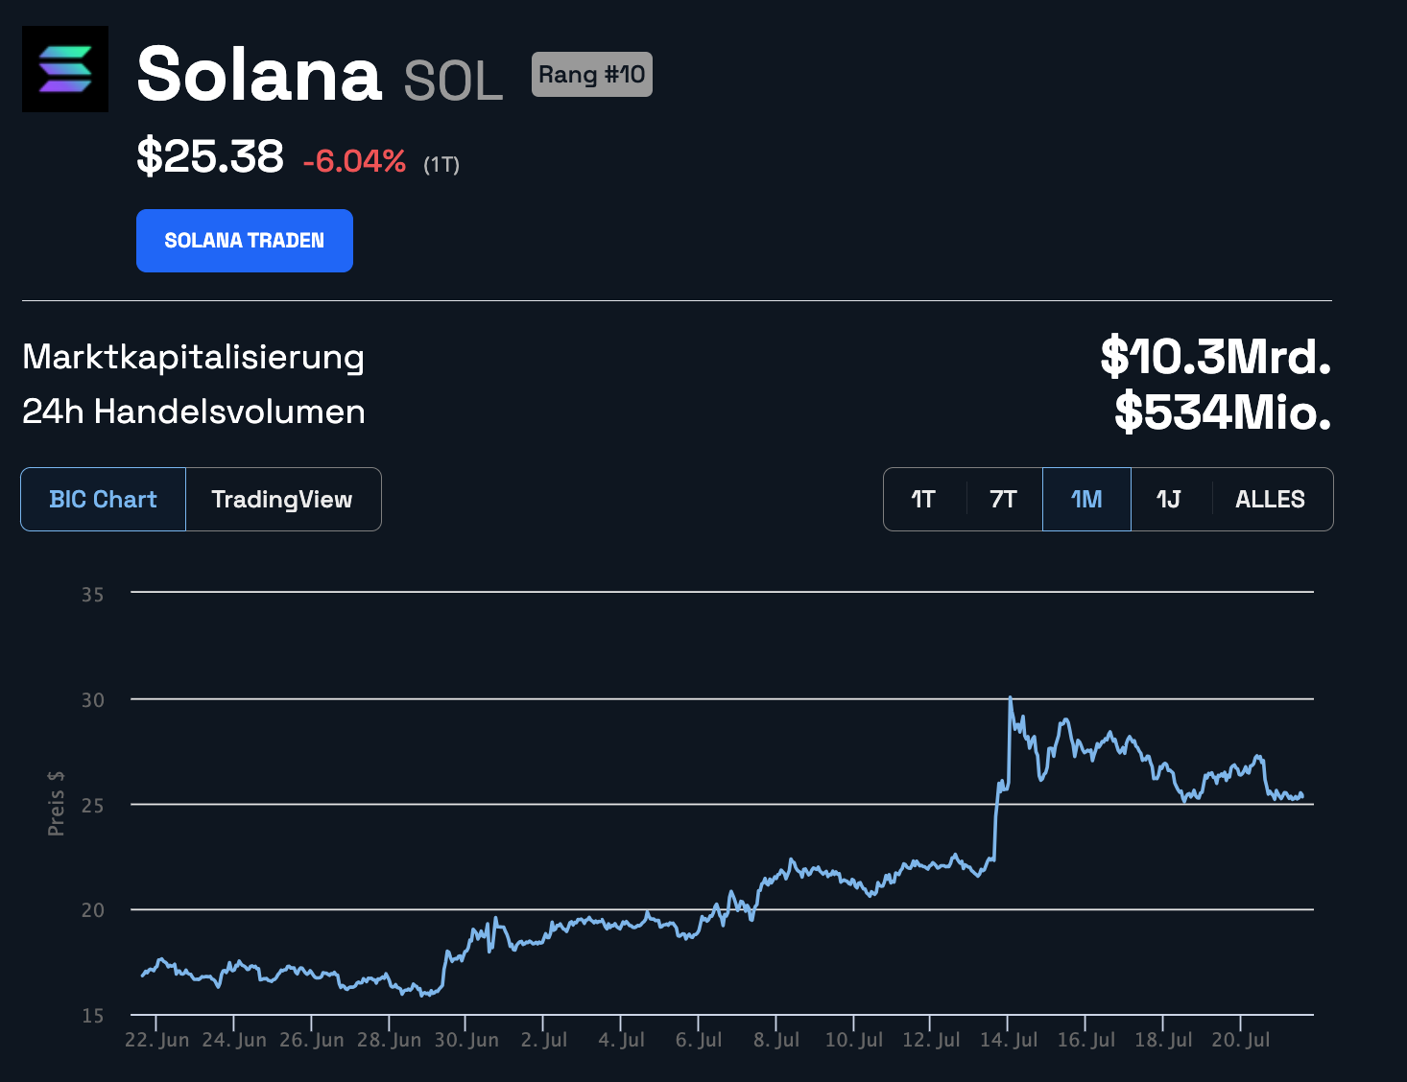Screen dimensions: 1407x1082
Task: Choose the 1J time range
Action: tap(1168, 500)
